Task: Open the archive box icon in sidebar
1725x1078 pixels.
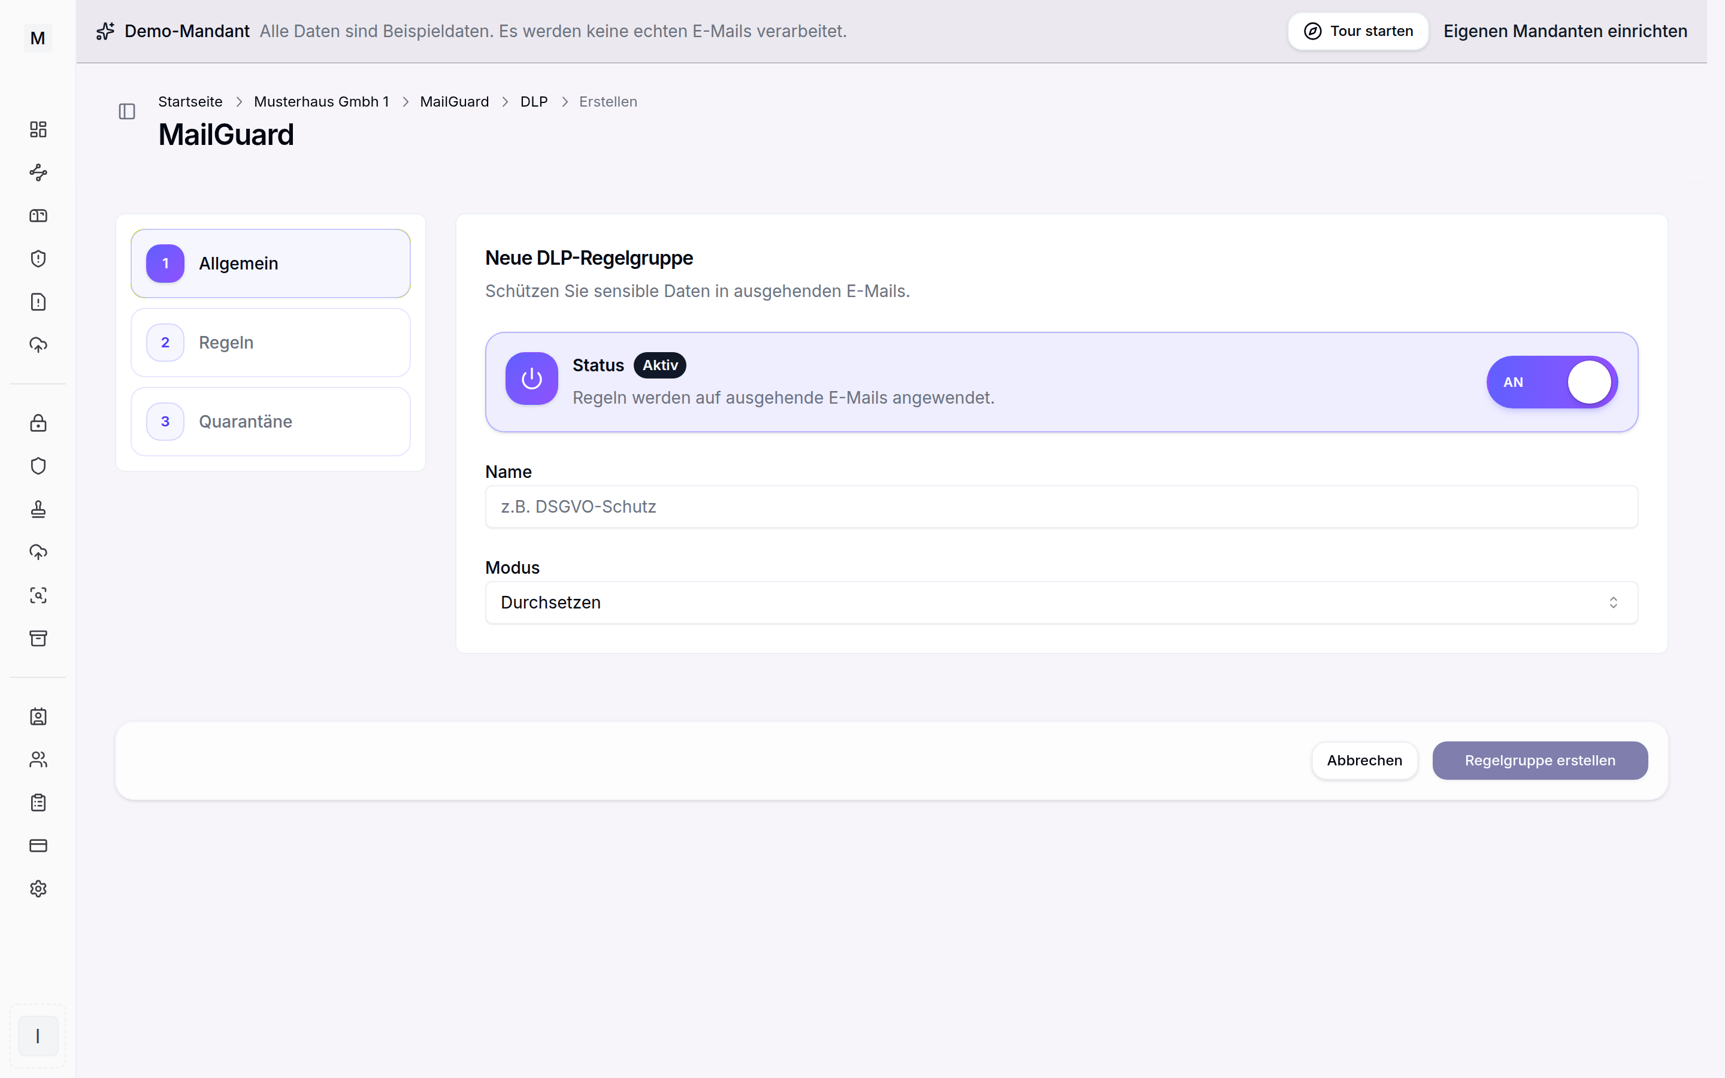Action: point(38,638)
